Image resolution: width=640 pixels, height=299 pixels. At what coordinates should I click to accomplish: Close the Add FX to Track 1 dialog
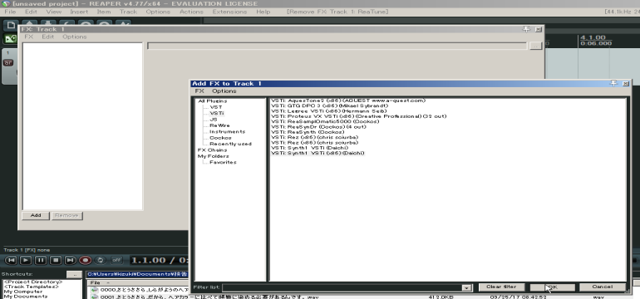coord(625,83)
